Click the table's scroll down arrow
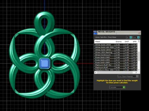This screenshot has height=111, width=149. point(139,70)
